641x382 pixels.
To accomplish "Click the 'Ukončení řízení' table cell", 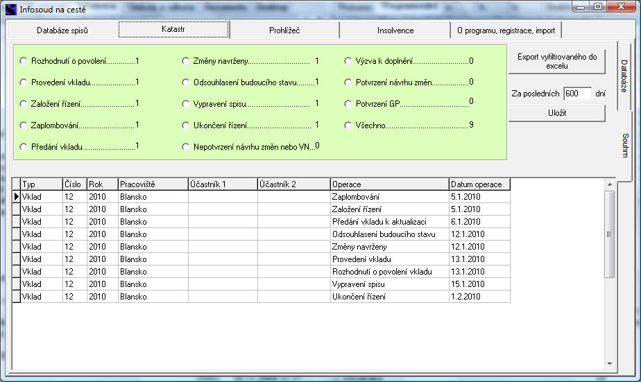I will coord(390,297).
